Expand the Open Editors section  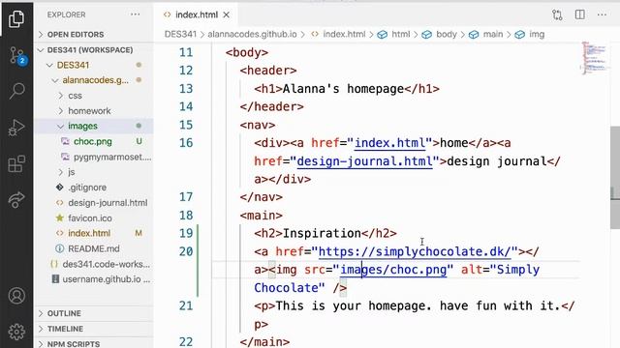click(94, 35)
